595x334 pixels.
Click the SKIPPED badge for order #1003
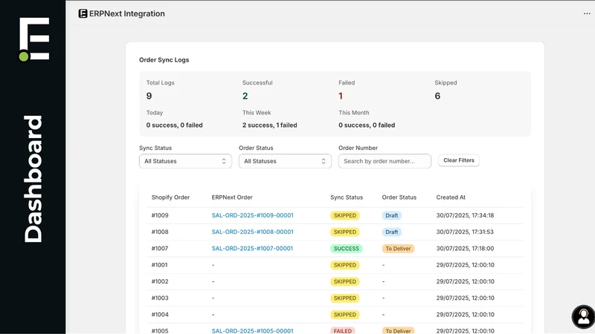coord(344,298)
